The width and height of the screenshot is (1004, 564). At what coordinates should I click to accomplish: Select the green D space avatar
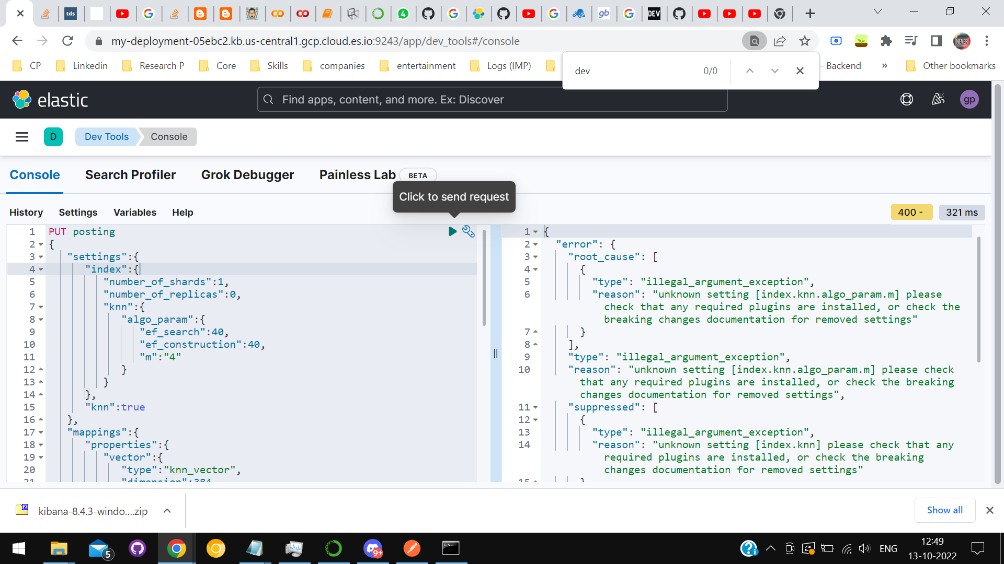click(x=53, y=137)
